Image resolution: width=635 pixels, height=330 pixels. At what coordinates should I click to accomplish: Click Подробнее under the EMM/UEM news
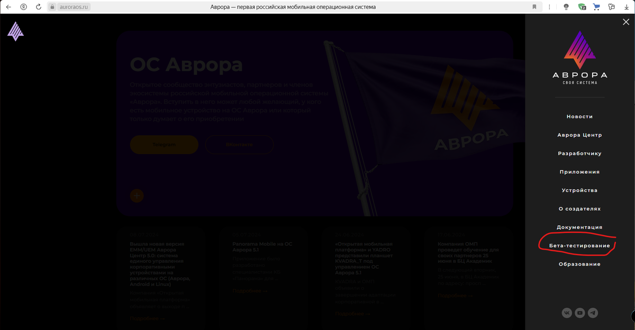(147, 318)
